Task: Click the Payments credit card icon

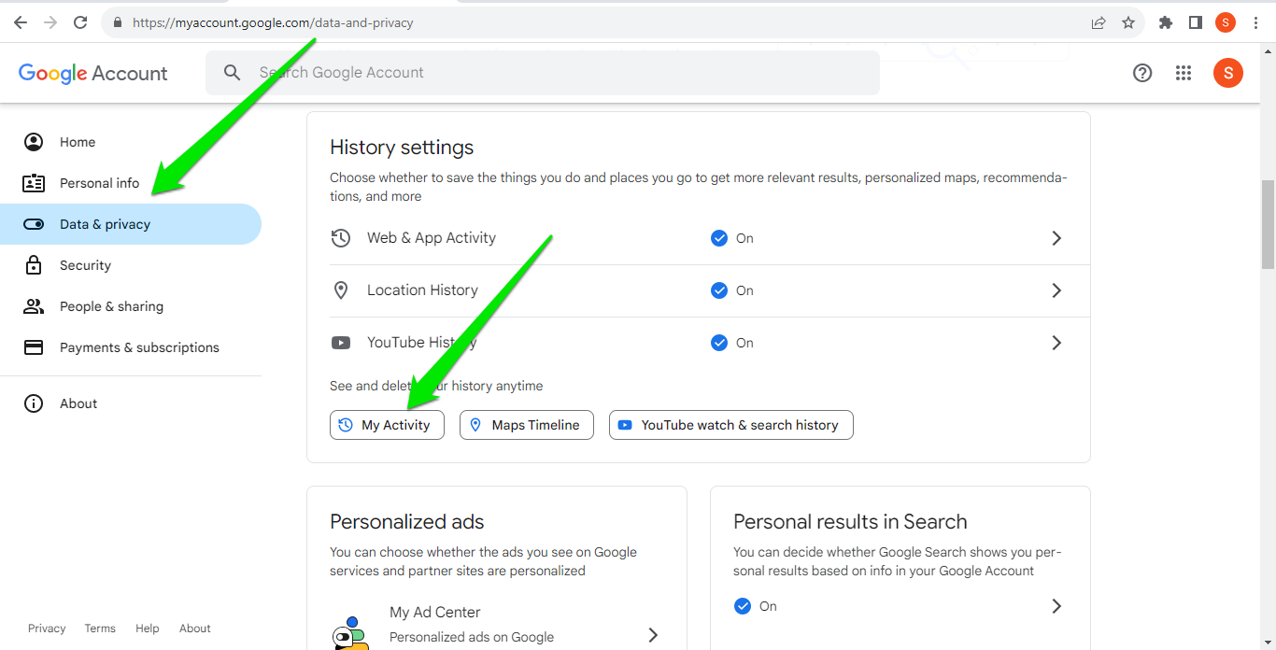Action: tap(34, 347)
